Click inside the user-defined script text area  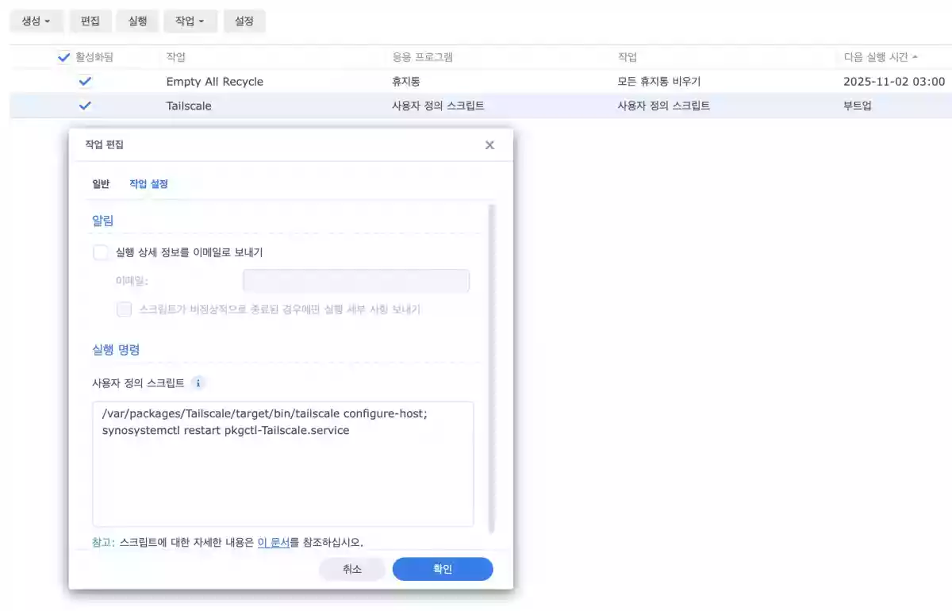(282, 476)
